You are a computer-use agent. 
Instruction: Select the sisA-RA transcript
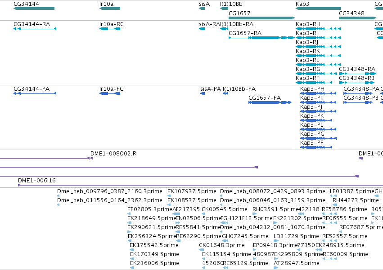(x=202, y=29)
